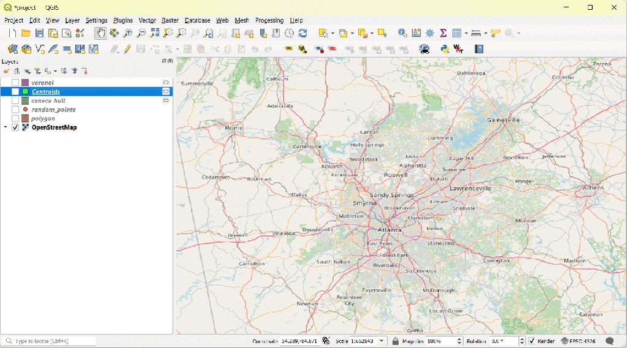Collapse the OpenStreetMap layer tree arrow
627x348 pixels.
[x=6, y=127]
